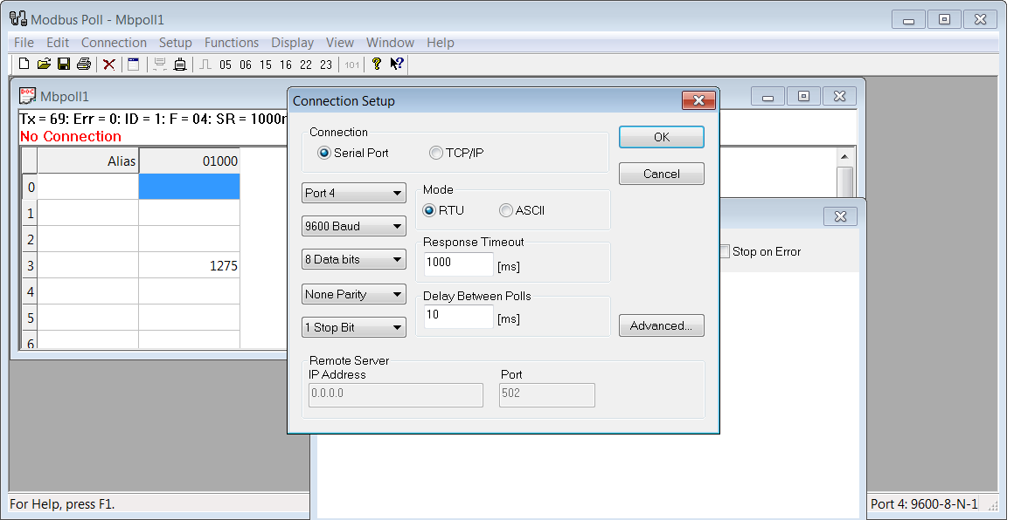Click function 23 toolbar button
This screenshot has height=520, width=1014.
(x=326, y=65)
